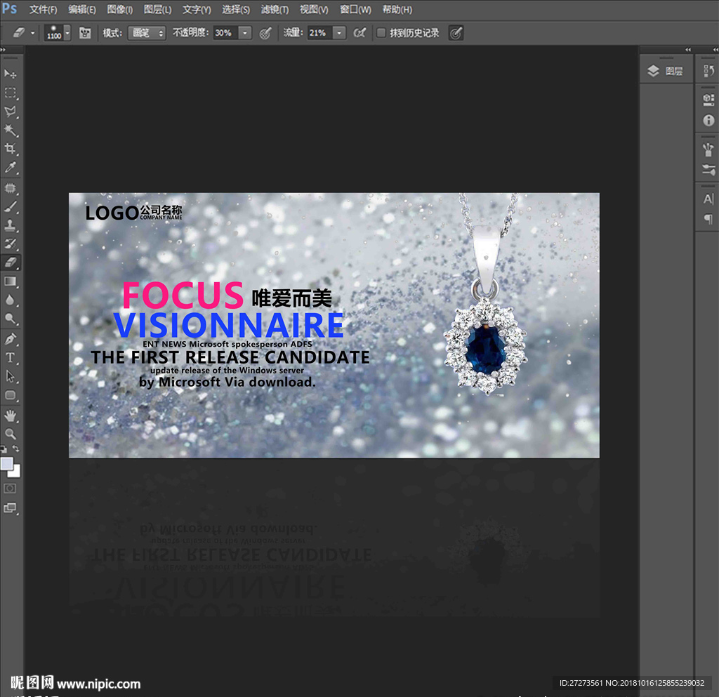This screenshot has width=719, height=697.
Task: Click the jewelry banner canvas image
Action: [334, 325]
